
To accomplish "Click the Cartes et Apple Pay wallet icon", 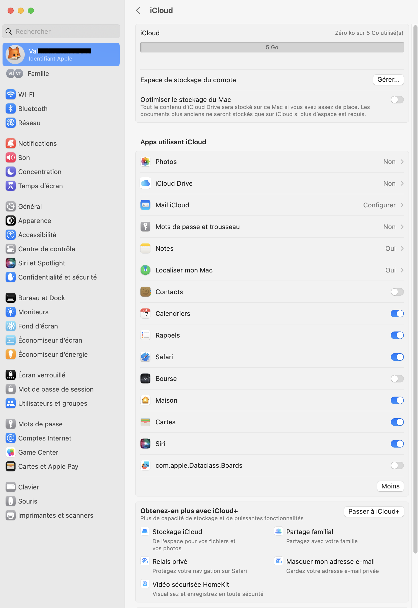I will pyautogui.click(x=11, y=466).
